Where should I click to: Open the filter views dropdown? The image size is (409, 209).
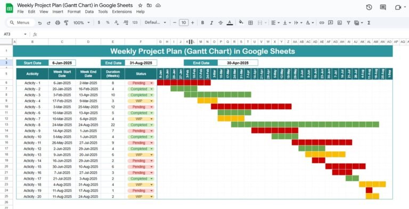click(358, 23)
